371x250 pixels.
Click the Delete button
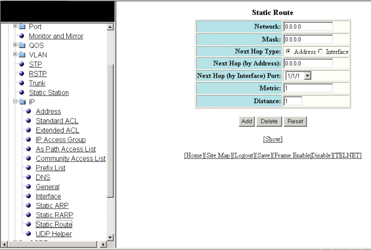coord(269,122)
